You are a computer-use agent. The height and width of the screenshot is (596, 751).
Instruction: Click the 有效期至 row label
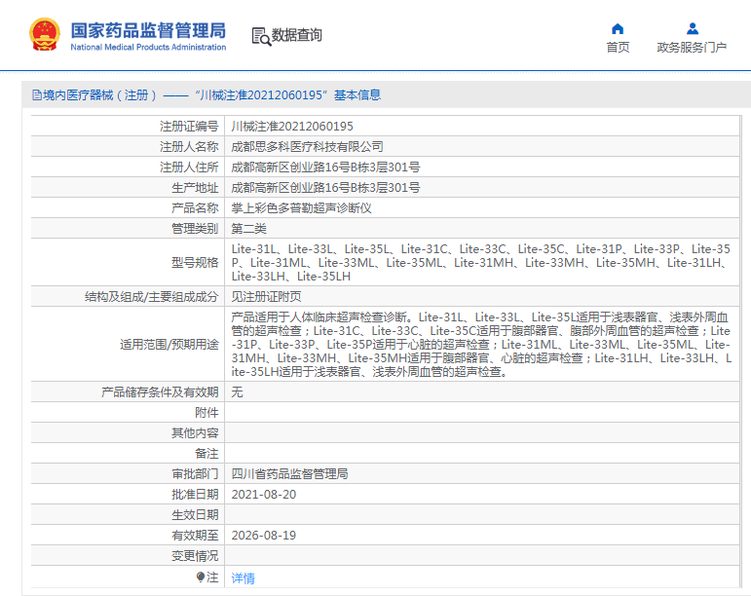[195, 536]
